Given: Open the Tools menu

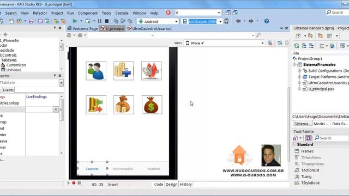Looking at the screenshot, I should pos(106,13).
